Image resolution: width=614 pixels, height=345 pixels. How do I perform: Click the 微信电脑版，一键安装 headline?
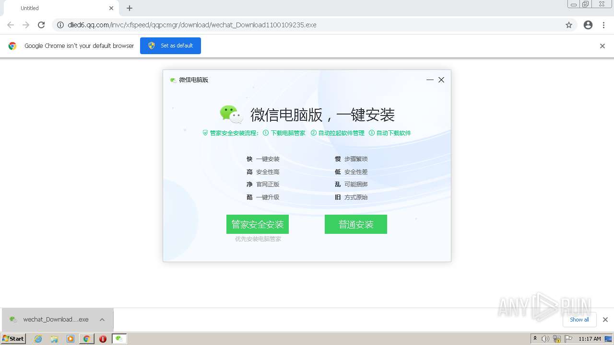tap(322, 115)
